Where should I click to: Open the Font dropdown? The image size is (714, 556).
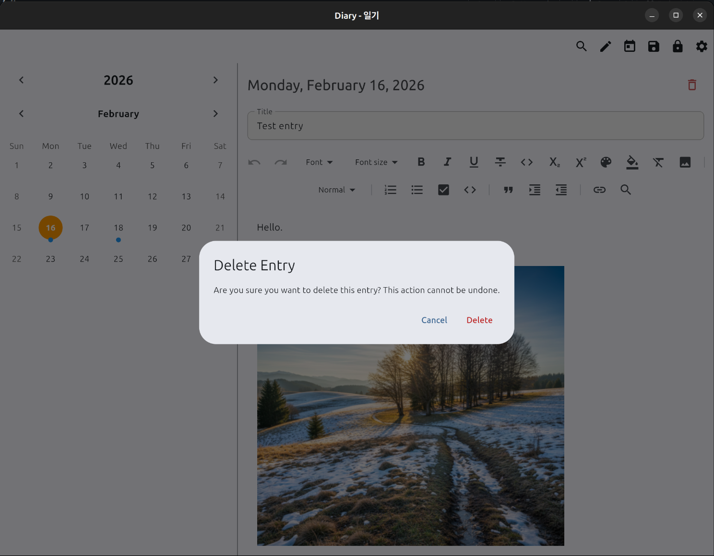click(320, 162)
